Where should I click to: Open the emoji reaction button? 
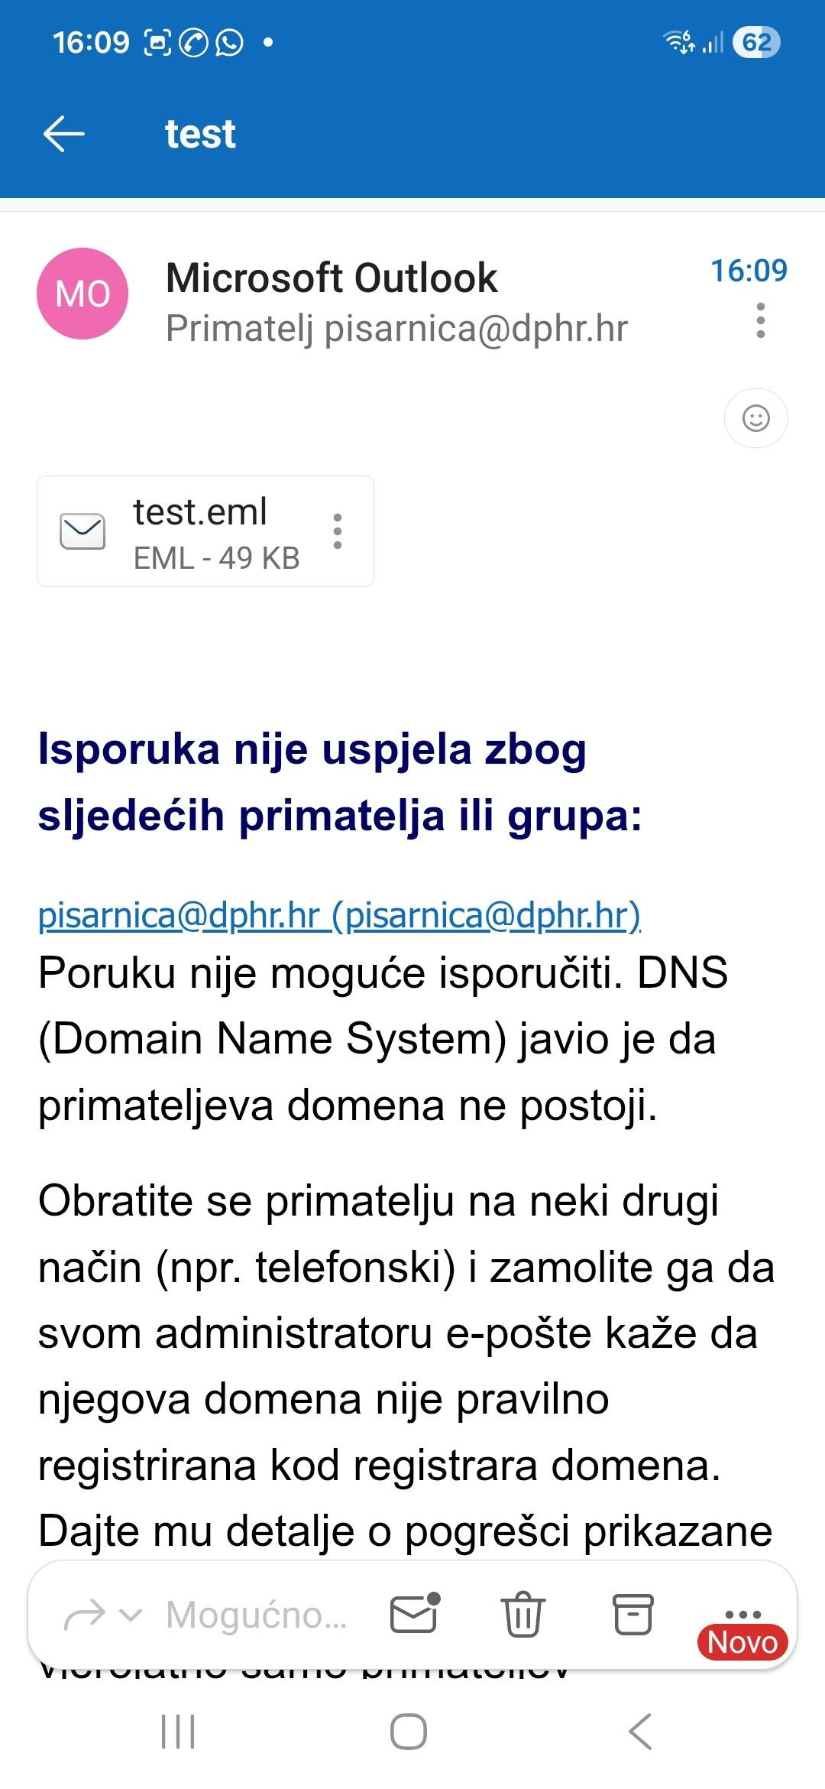(755, 418)
